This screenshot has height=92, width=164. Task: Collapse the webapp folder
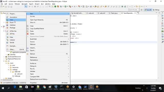[x=8, y=70]
